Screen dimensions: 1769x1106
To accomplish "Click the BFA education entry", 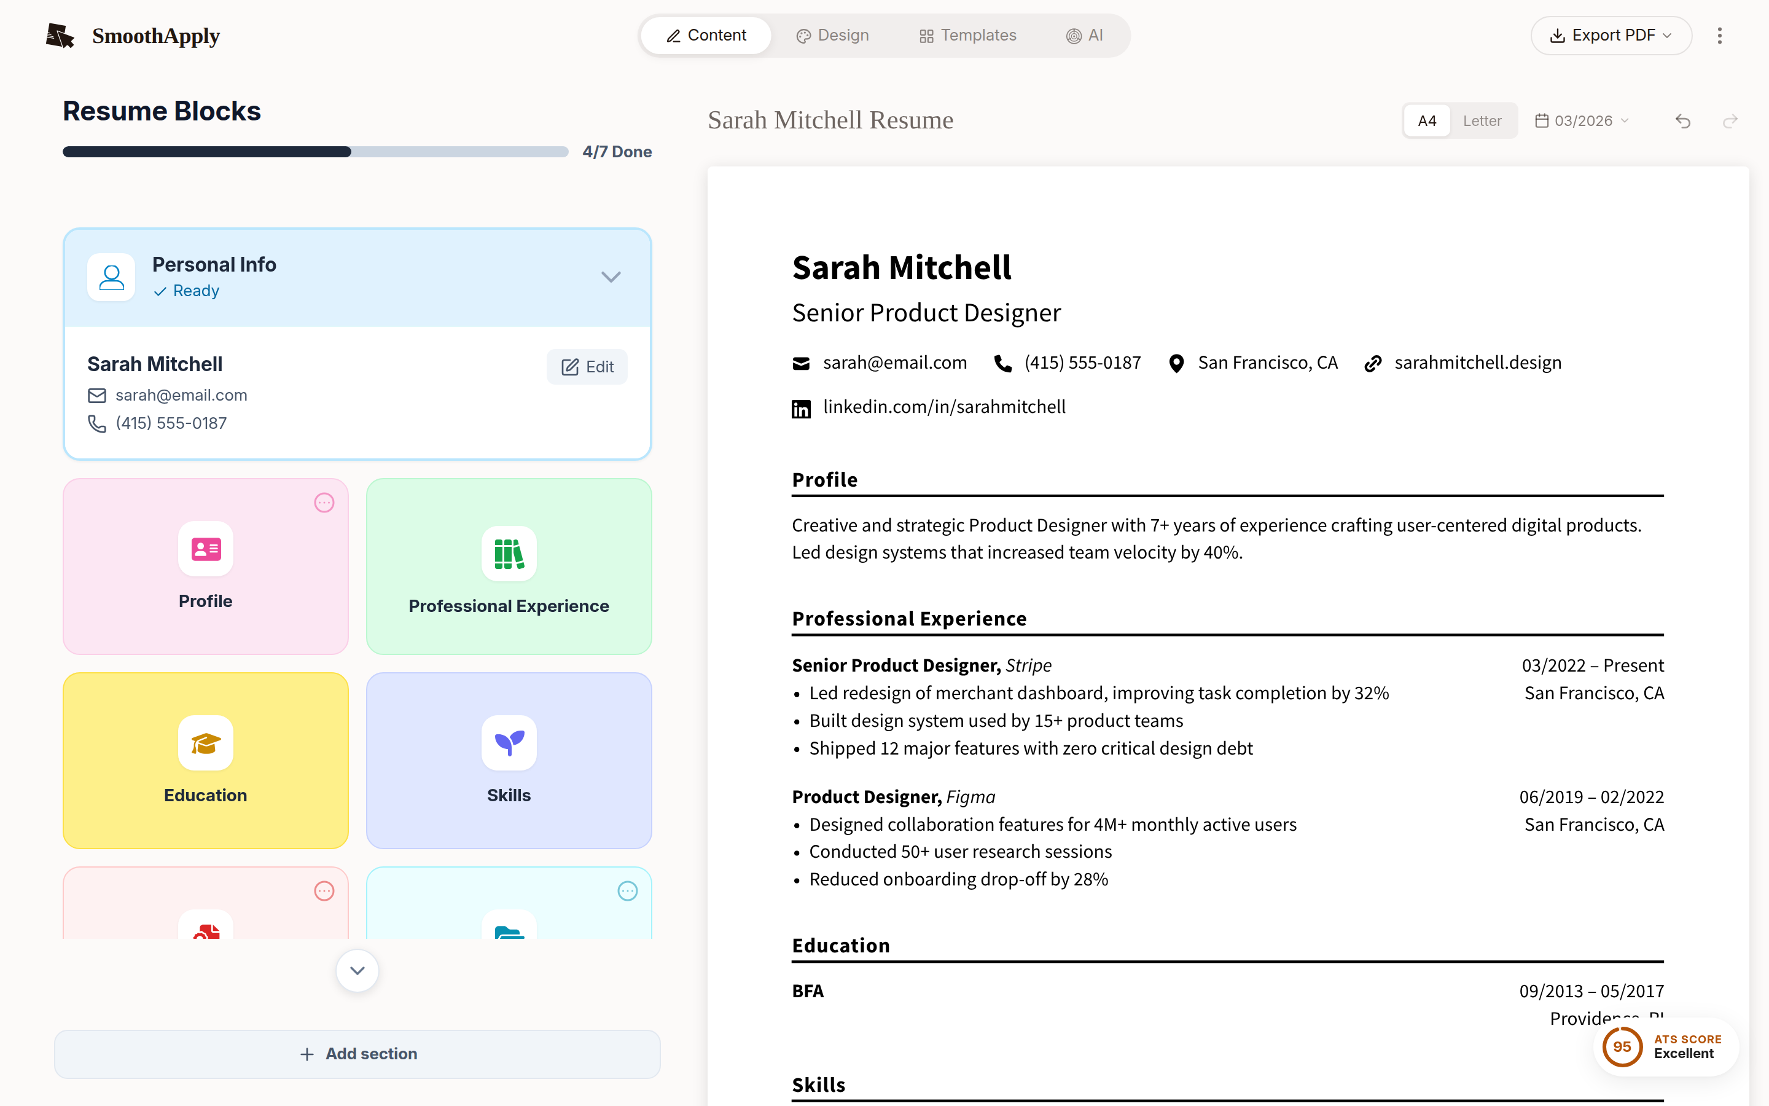I will tap(808, 991).
